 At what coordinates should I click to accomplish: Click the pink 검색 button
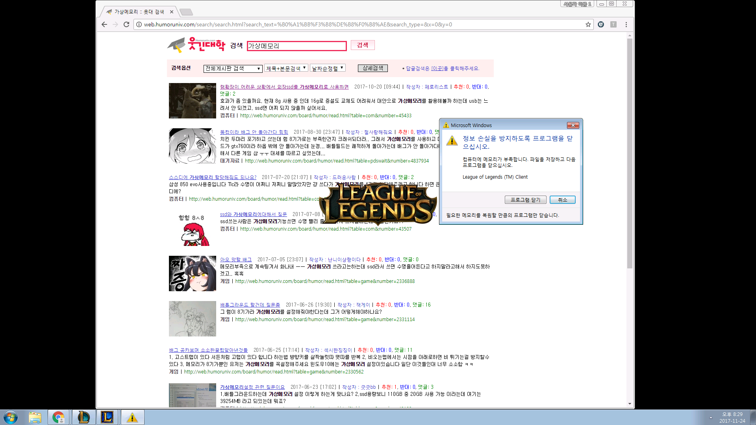tap(363, 45)
